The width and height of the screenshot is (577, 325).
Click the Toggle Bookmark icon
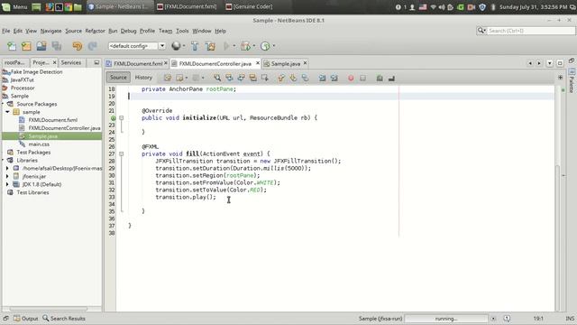coord(305,78)
